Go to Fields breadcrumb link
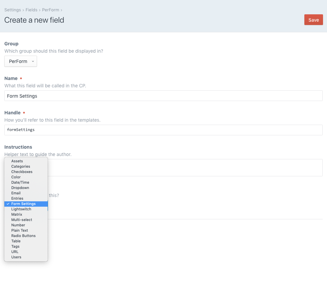Screen dimensions: 327x282 [31, 10]
